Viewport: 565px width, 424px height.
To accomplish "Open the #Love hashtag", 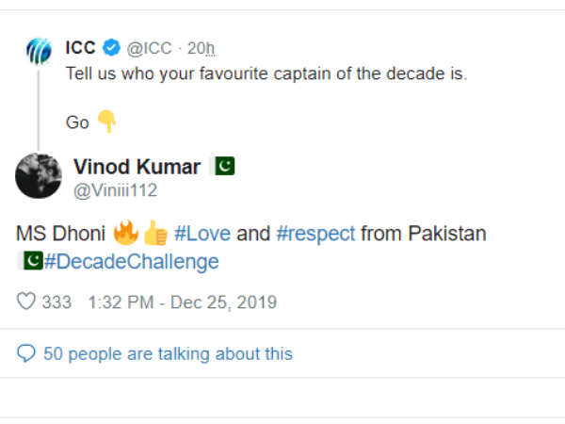I will pos(202,234).
